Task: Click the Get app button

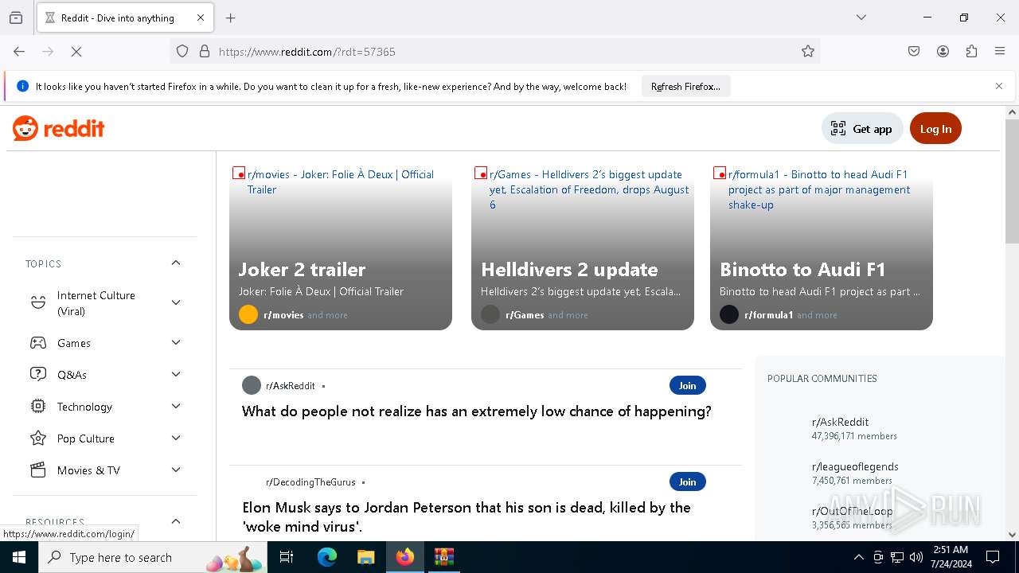Action: tap(862, 129)
